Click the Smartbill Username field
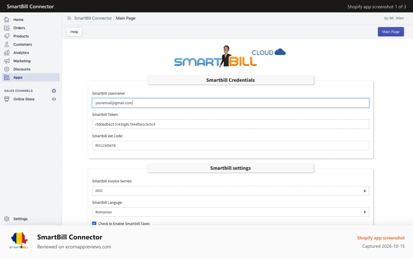The width and height of the screenshot is (413, 258). pyautogui.click(x=231, y=103)
